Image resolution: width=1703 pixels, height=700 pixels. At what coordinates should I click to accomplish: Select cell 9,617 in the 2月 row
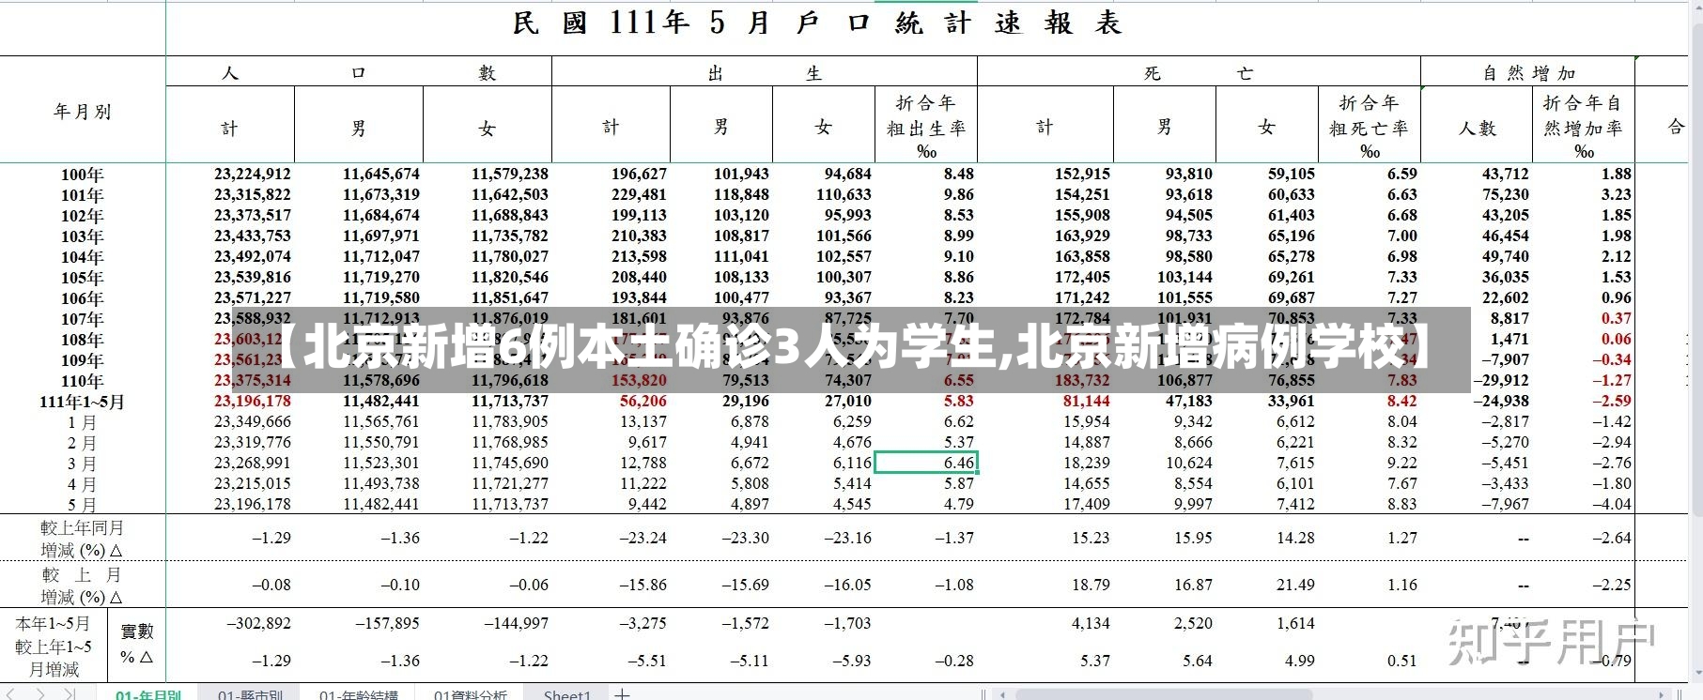(x=648, y=442)
